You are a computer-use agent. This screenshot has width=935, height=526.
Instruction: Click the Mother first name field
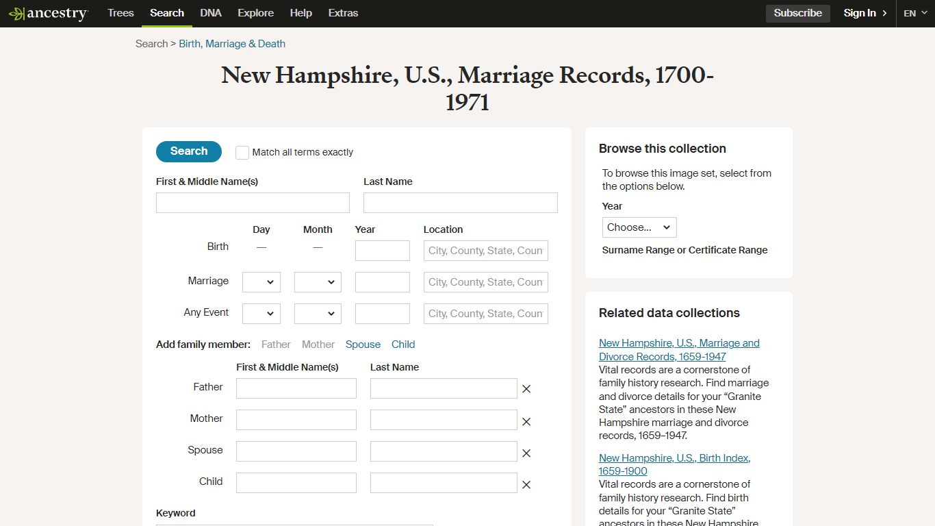click(296, 420)
